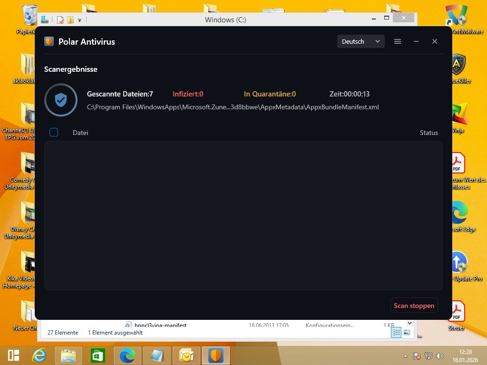Minimize the Polar Antivirus window
The height and width of the screenshot is (365, 487).
[416, 41]
